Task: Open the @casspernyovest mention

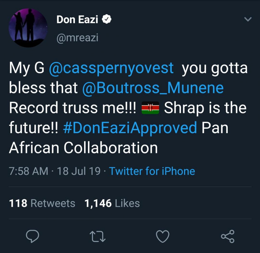Action: 111,69
